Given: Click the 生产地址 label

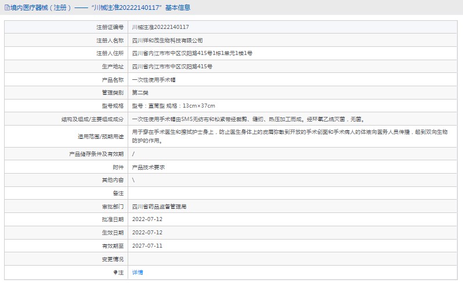Looking at the screenshot, I should [x=113, y=67].
